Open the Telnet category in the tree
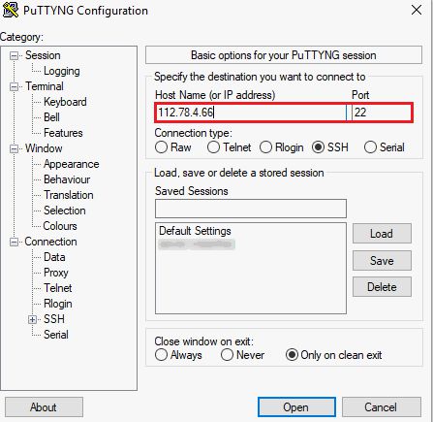Viewport: 433px width, 422px height. point(58,288)
